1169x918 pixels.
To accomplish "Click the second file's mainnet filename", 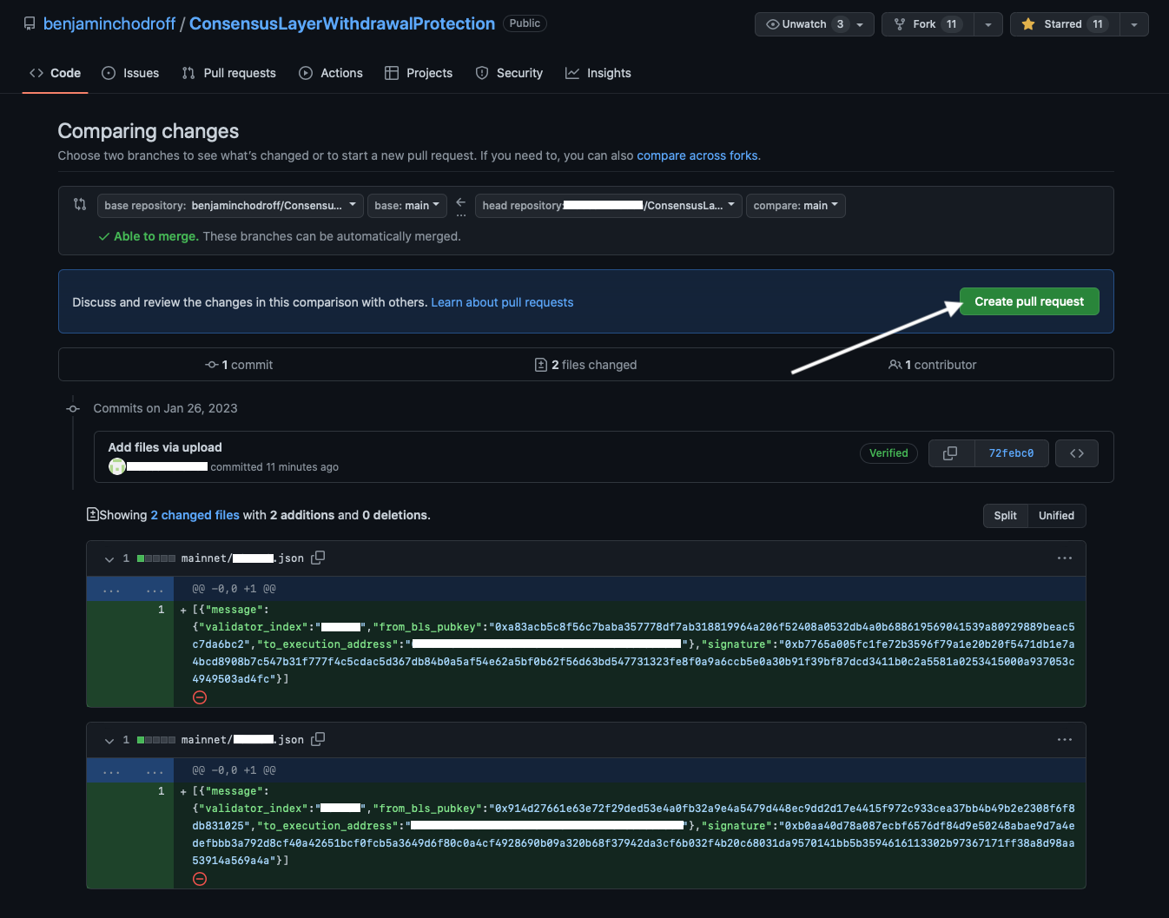I will coord(242,740).
